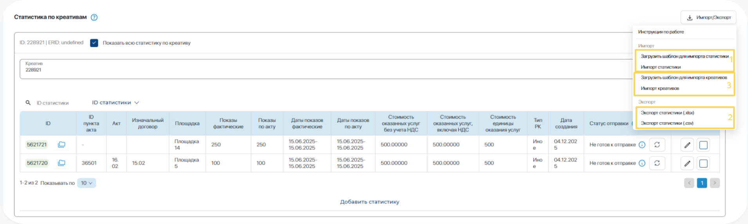
Task: Change page size dropdown showing 10
Action: click(87, 183)
